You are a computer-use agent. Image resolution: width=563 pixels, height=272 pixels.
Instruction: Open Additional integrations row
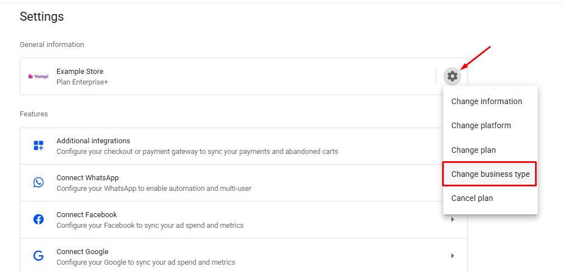coord(197,146)
